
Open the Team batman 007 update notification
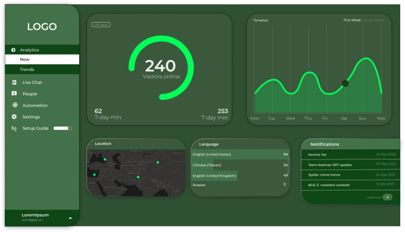coord(350,165)
